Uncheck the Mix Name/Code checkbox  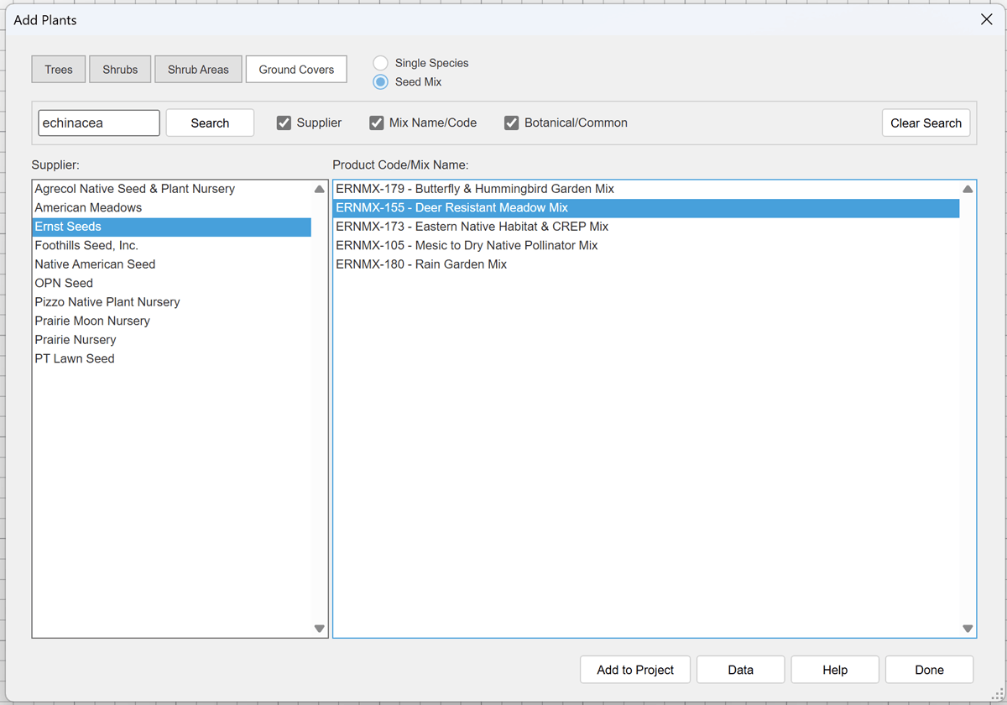click(377, 123)
